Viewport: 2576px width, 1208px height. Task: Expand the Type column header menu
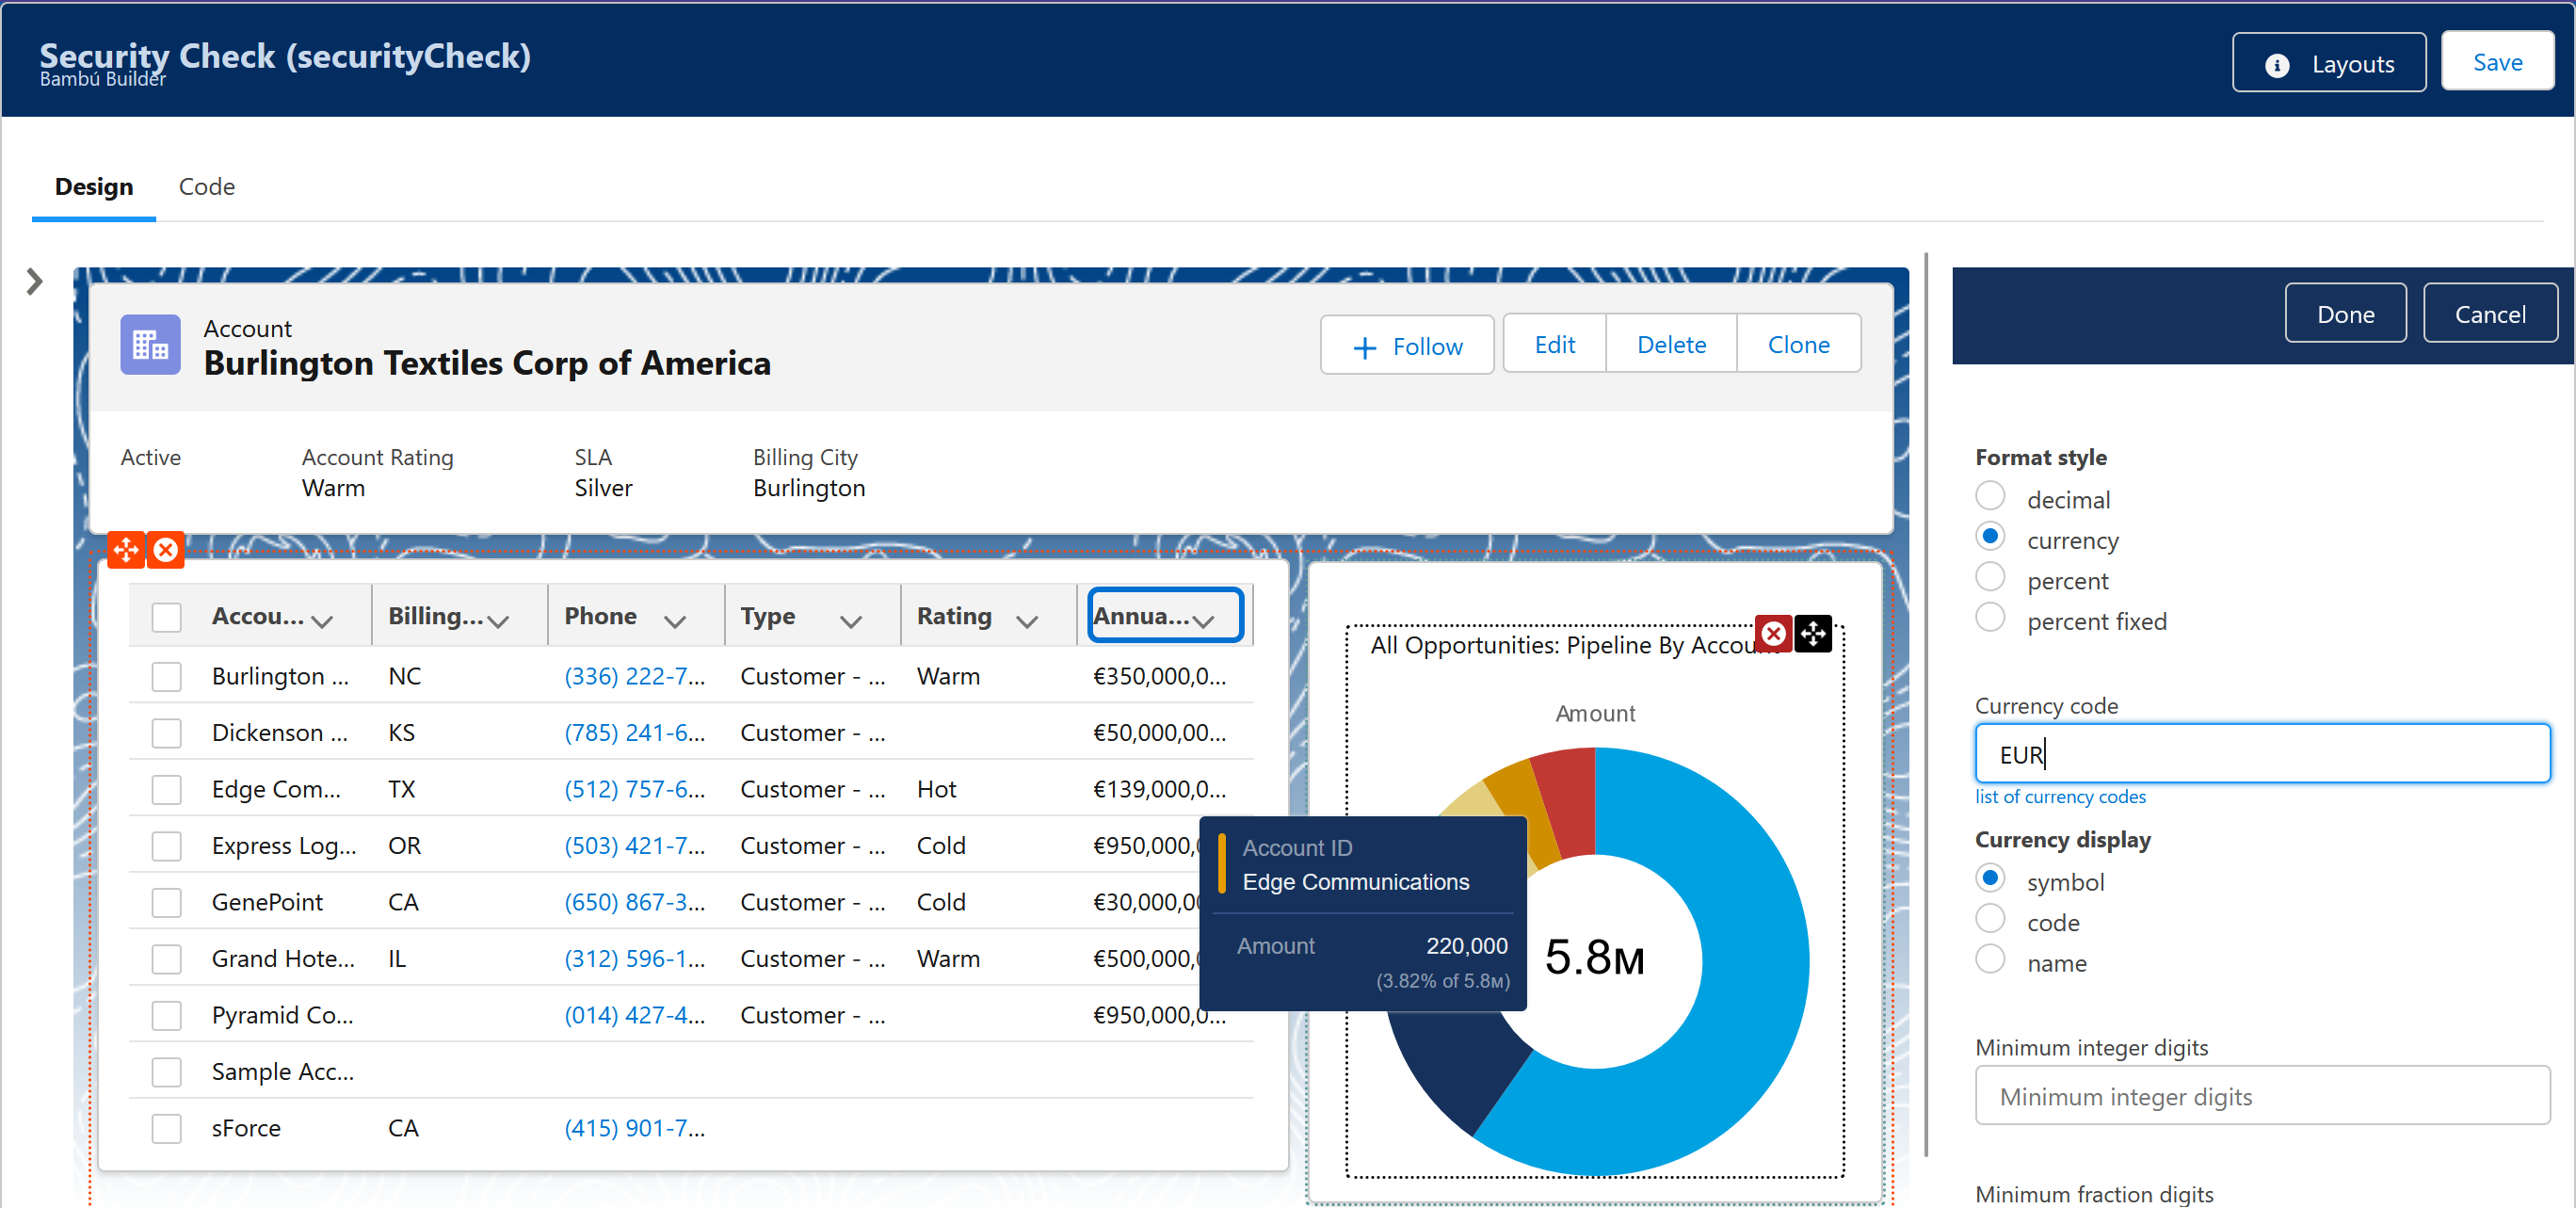click(x=850, y=621)
